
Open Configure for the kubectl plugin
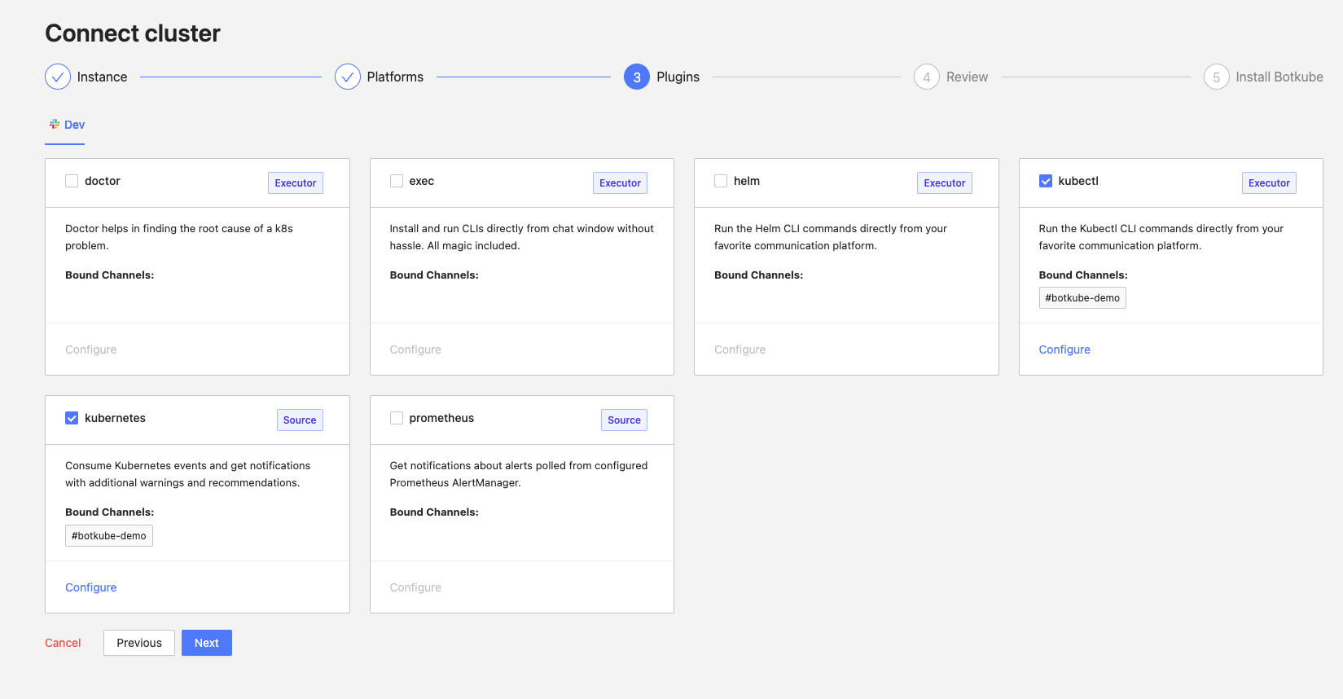pyautogui.click(x=1064, y=349)
